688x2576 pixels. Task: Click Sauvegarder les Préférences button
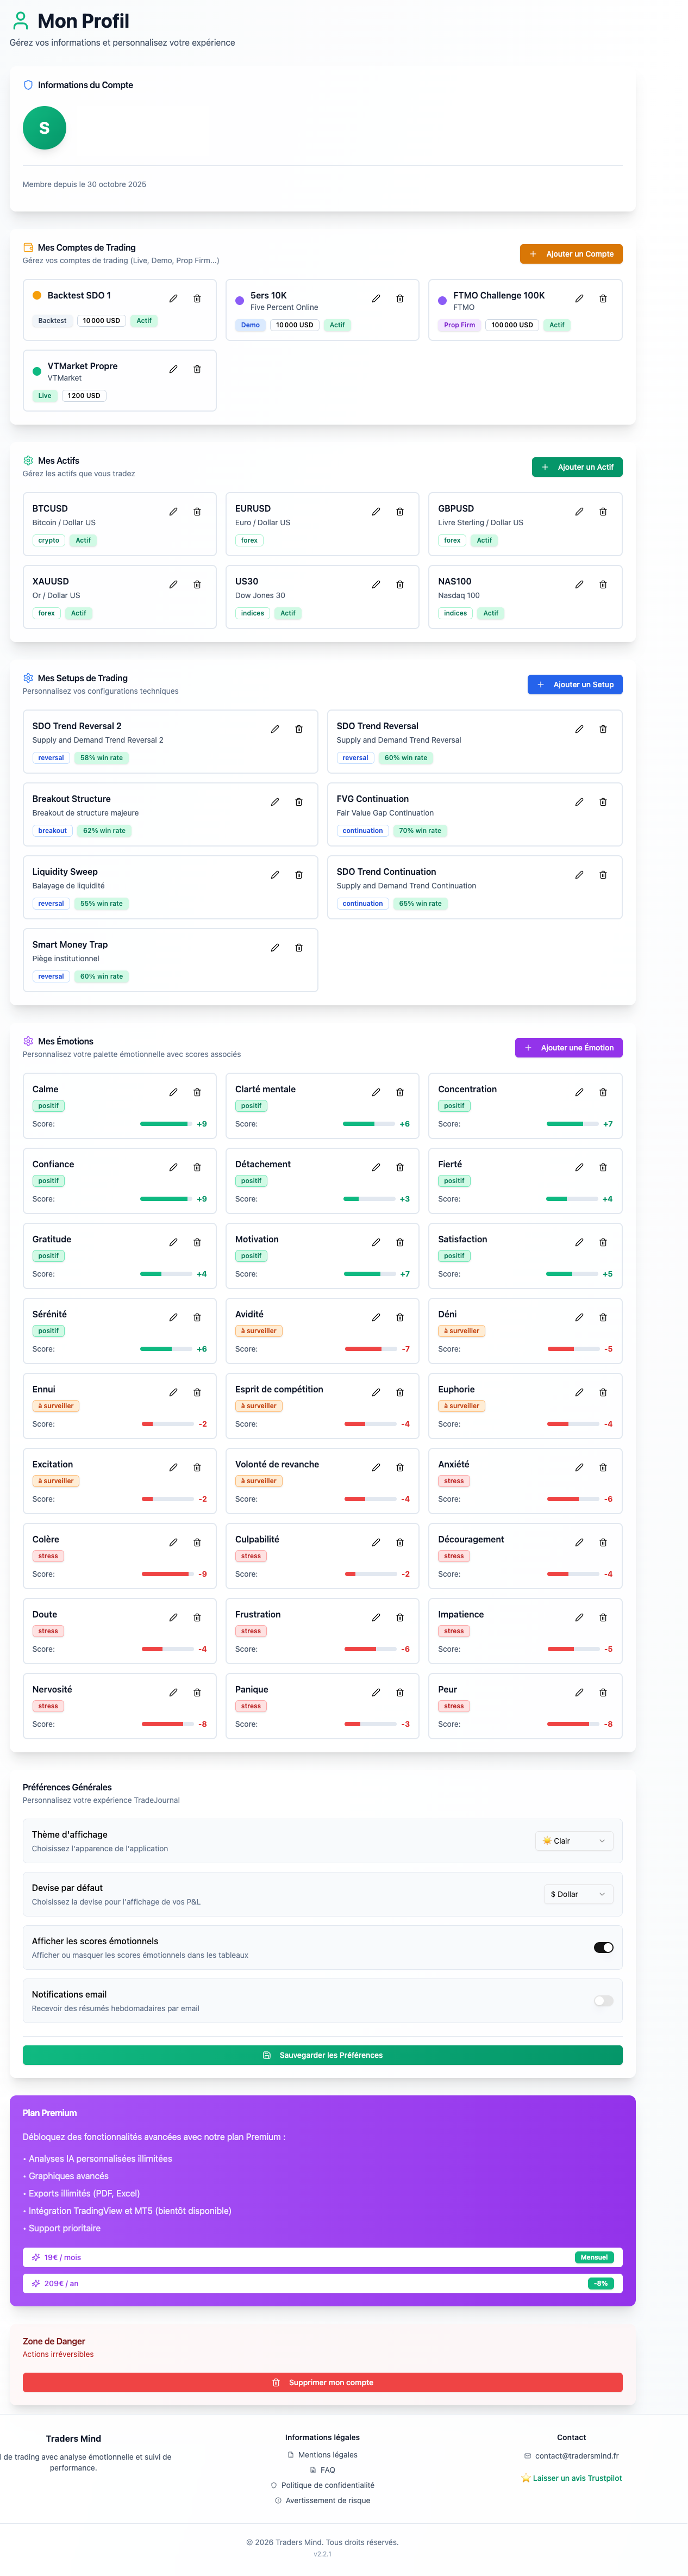tap(322, 2054)
